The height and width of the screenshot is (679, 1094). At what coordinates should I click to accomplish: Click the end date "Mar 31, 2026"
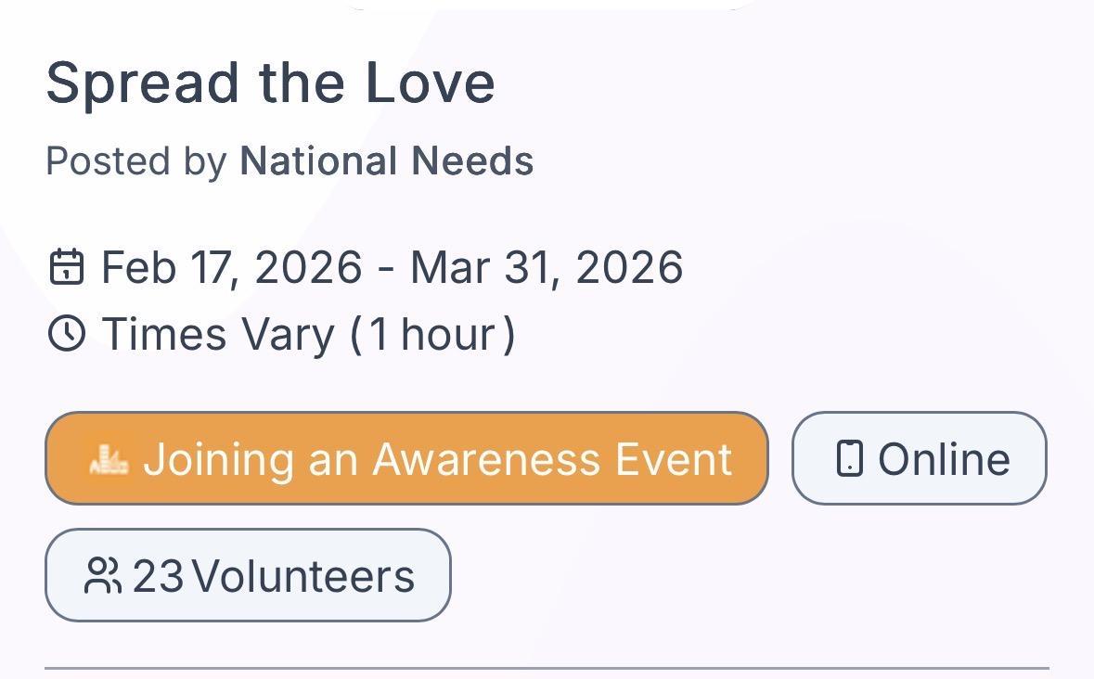(x=547, y=267)
